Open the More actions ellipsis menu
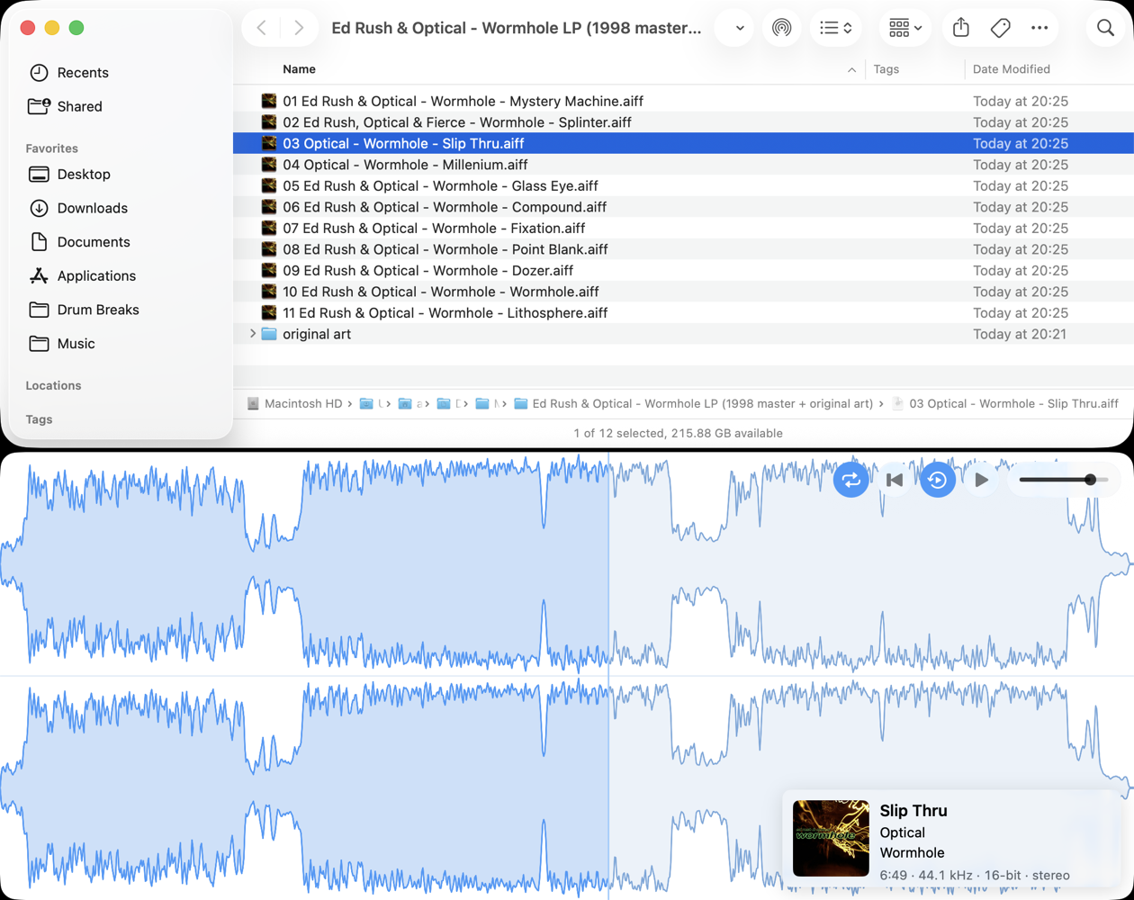1134x900 pixels. coord(1039,28)
